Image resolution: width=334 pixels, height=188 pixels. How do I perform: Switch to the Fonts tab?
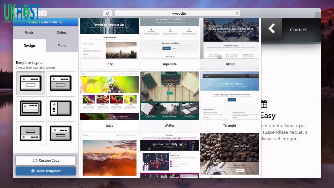[x=29, y=32]
